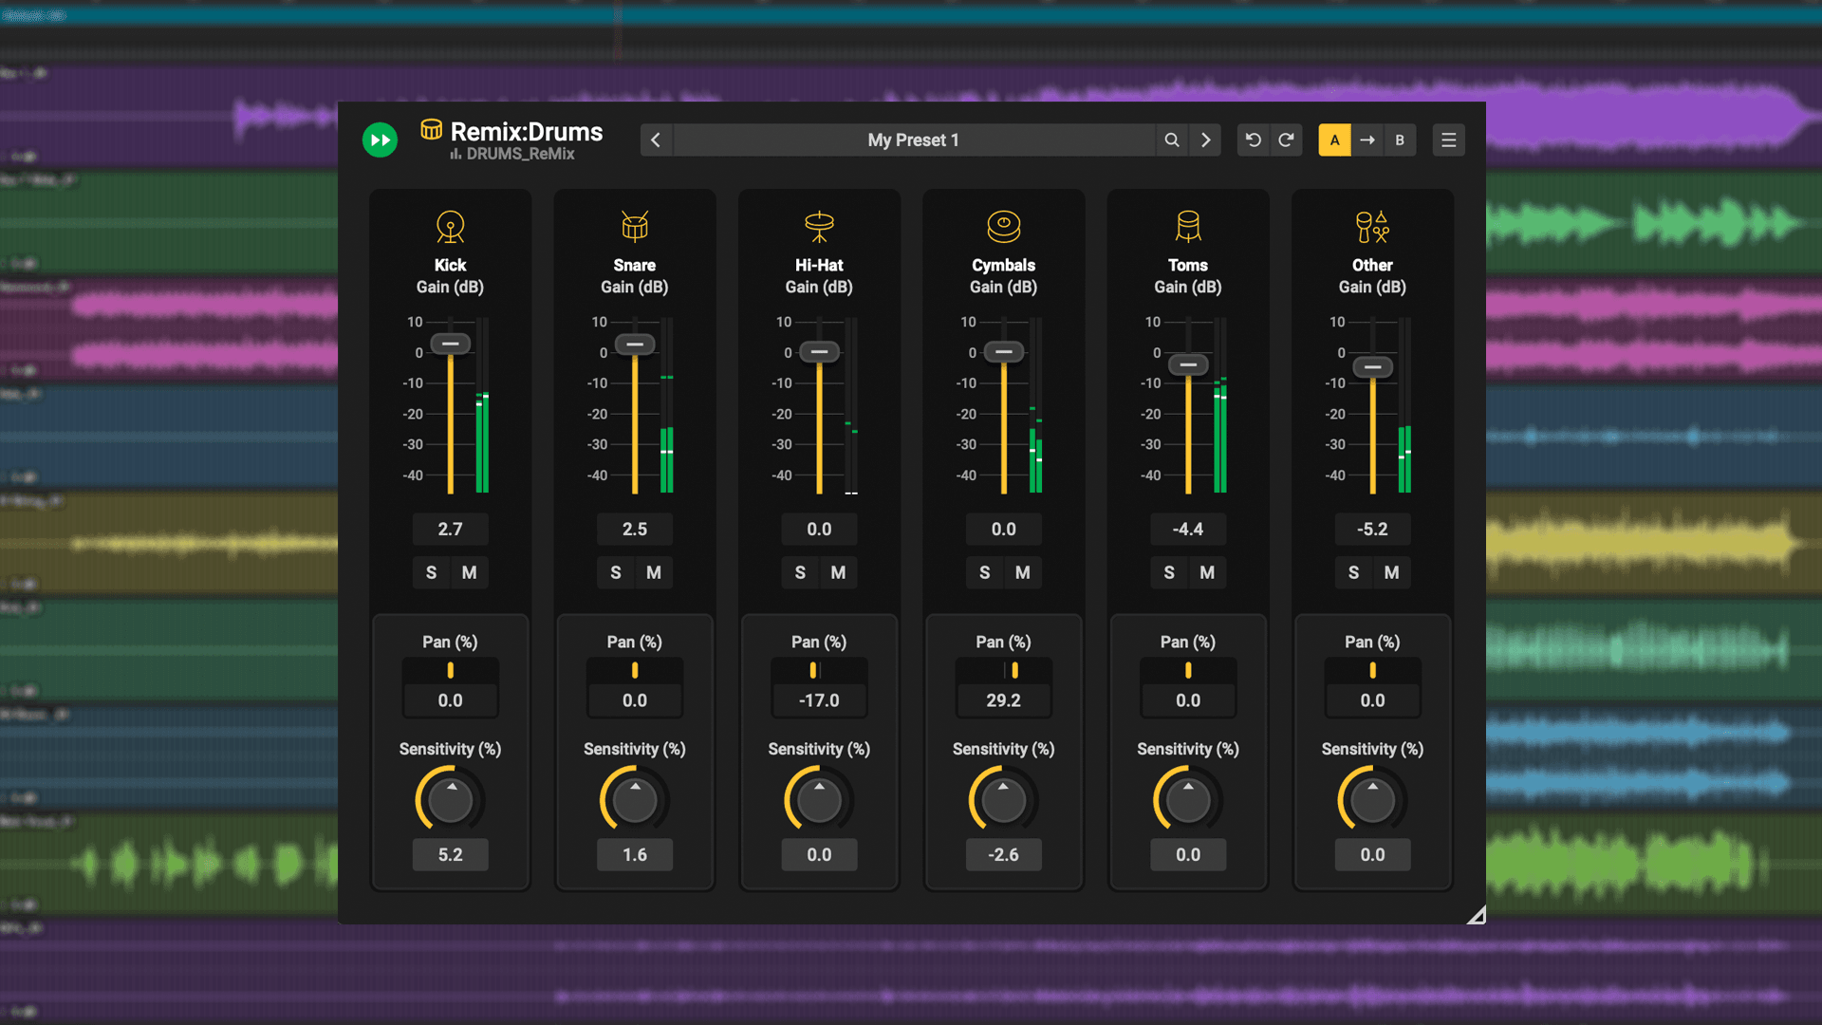
Task: Go to the next preset with right arrow
Action: 1205,140
